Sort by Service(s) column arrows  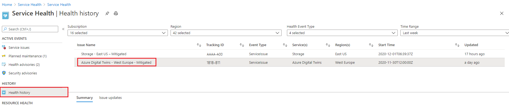click(328, 45)
